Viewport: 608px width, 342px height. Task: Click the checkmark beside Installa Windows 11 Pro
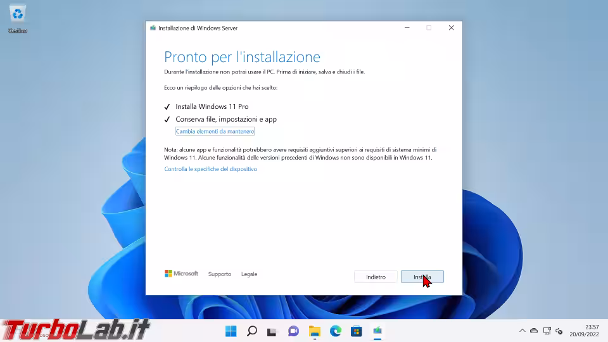point(167,106)
